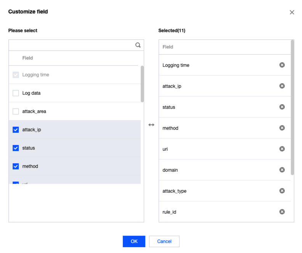302x253 pixels.
Task: Close the Customize field dialog
Action: [292, 12]
